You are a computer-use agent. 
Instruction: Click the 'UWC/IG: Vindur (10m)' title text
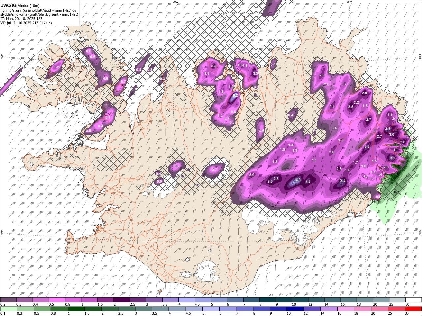(20, 6)
